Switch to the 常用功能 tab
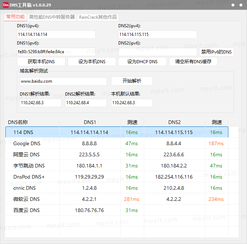Viewport: 247px width, 244px height. [x=15, y=17]
